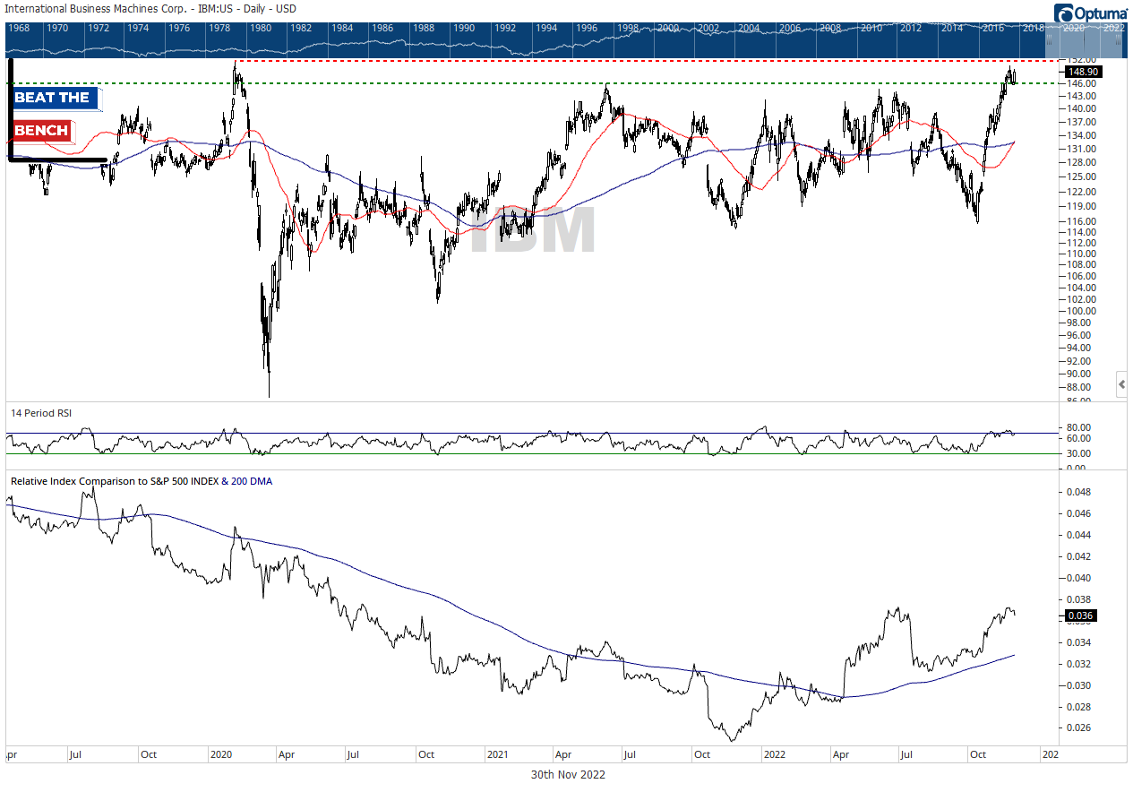Image resolution: width=1133 pixels, height=792 pixels.
Task: Jump to 1990 in the overview timeline
Action: [x=464, y=29]
